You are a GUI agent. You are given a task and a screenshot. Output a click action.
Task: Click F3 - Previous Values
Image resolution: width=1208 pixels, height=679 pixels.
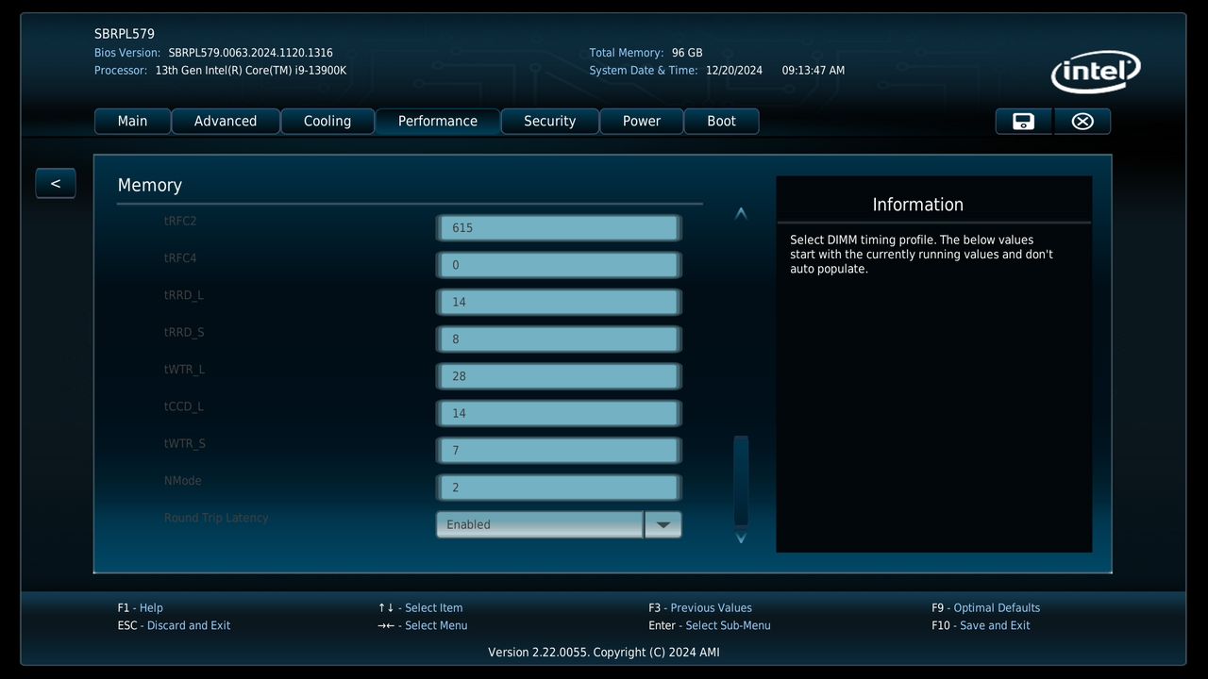(x=700, y=608)
